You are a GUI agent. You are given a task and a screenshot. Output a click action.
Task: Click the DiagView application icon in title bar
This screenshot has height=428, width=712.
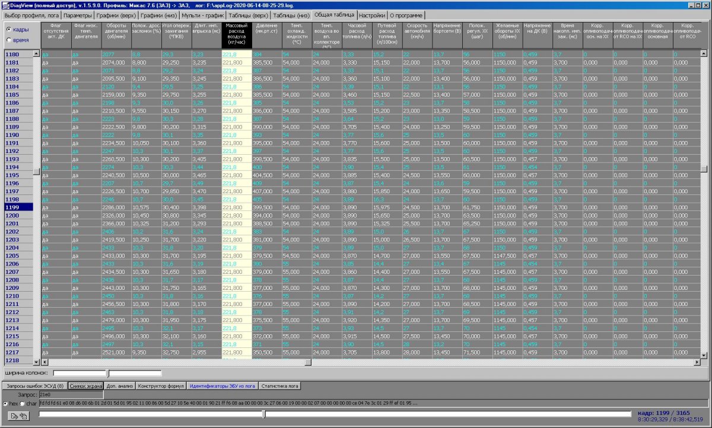pos(5,5)
